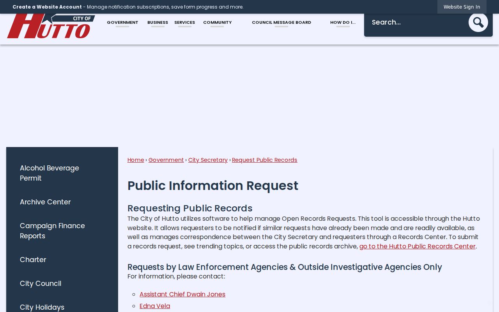499x312 pixels.
Task: Open Campaign Finance Reports sidebar item
Action: pyautogui.click(x=62, y=231)
